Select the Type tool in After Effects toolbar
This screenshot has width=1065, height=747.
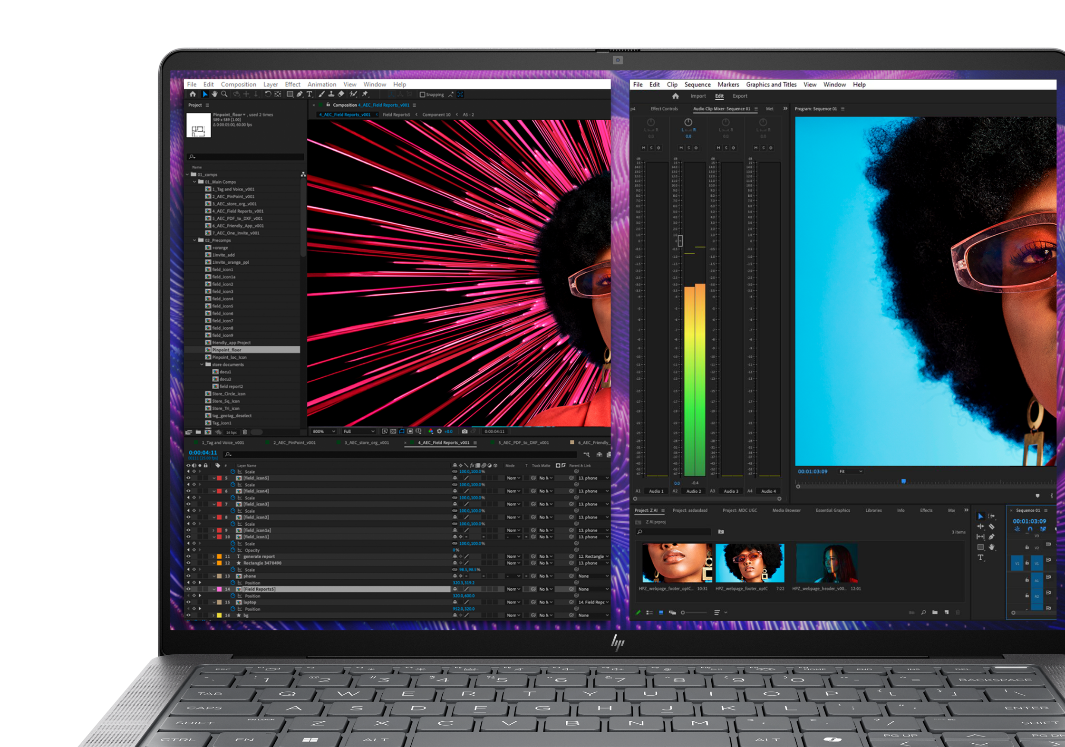[310, 95]
